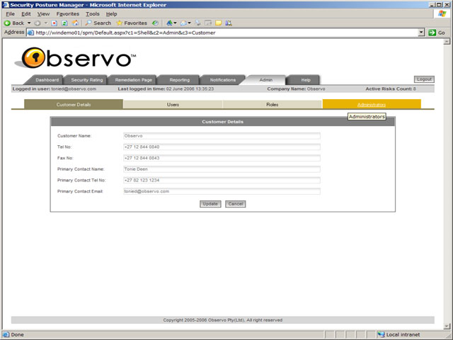
Task: Click the address bar page icon
Action: point(30,33)
